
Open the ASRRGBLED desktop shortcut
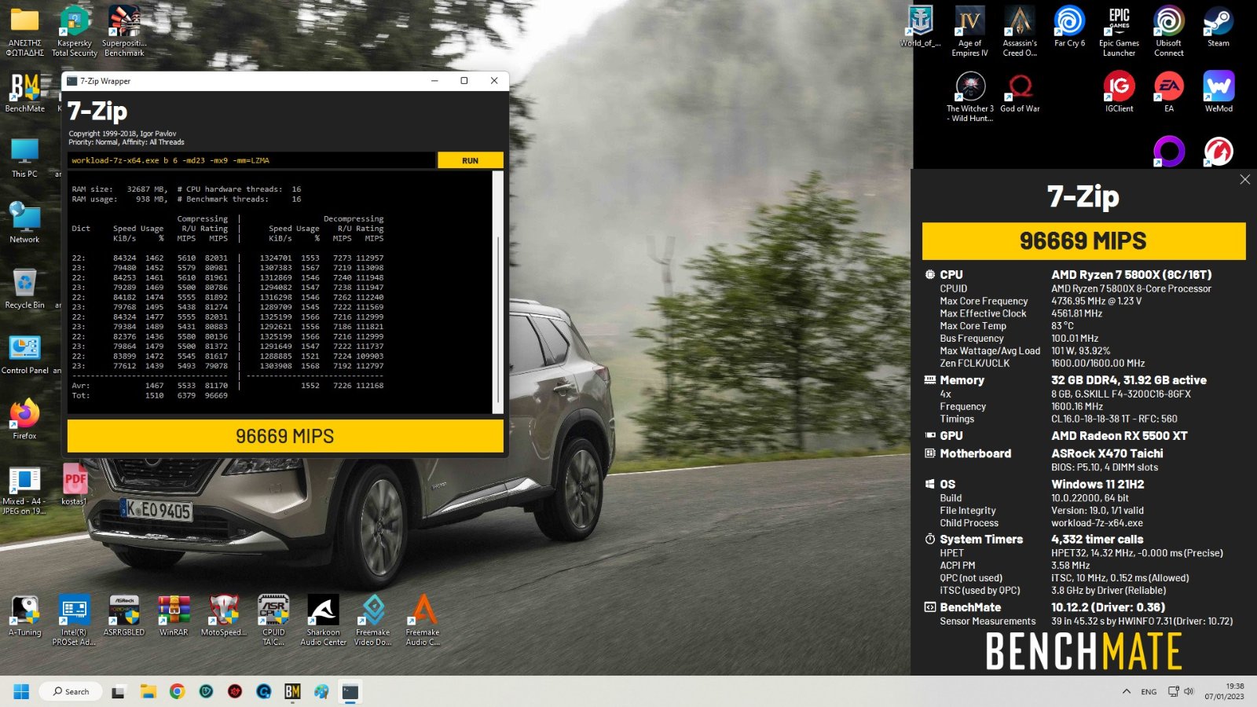(124, 616)
